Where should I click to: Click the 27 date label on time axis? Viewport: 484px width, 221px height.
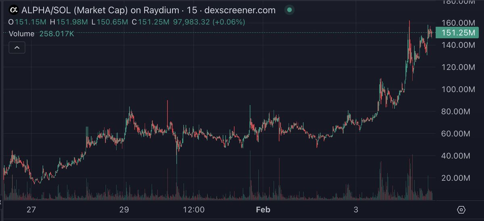point(31,210)
